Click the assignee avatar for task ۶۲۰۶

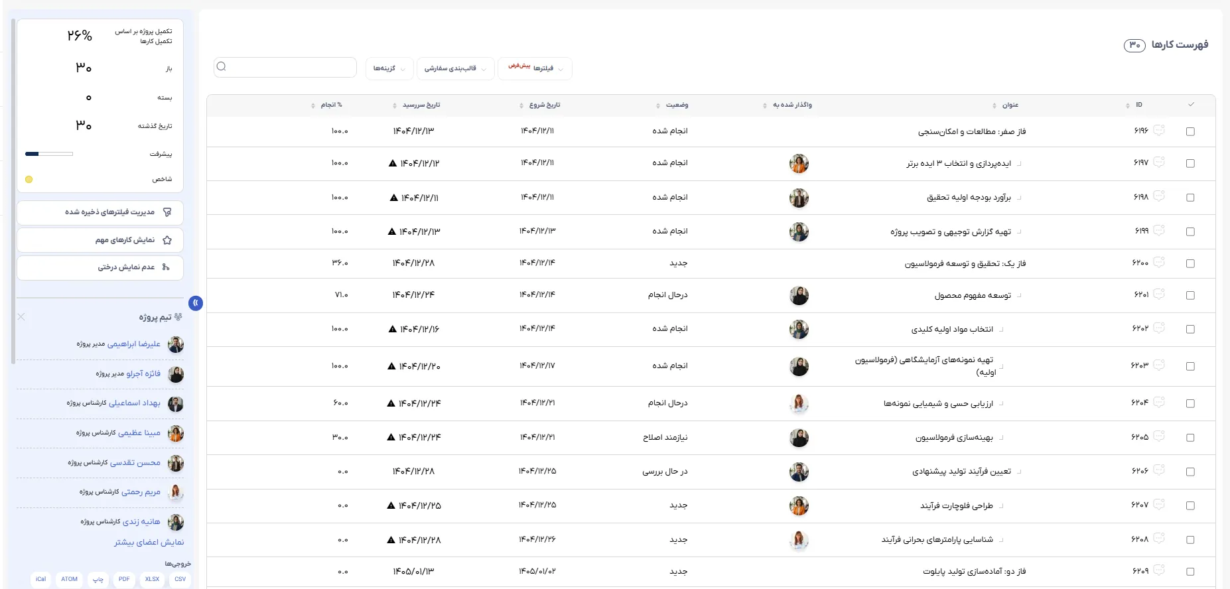click(x=799, y=472)
